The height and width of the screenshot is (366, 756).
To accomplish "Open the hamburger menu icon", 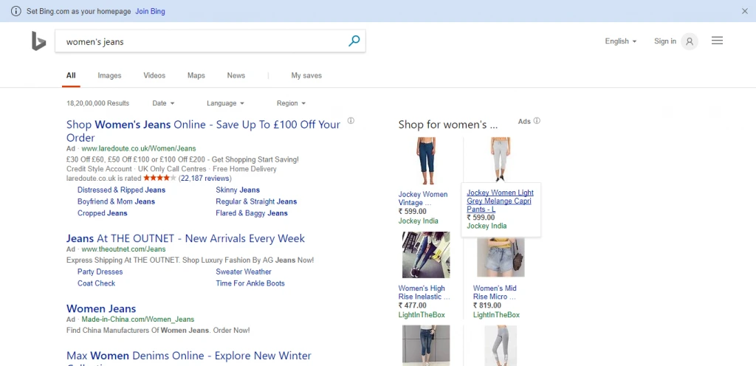I will [717, 41].
